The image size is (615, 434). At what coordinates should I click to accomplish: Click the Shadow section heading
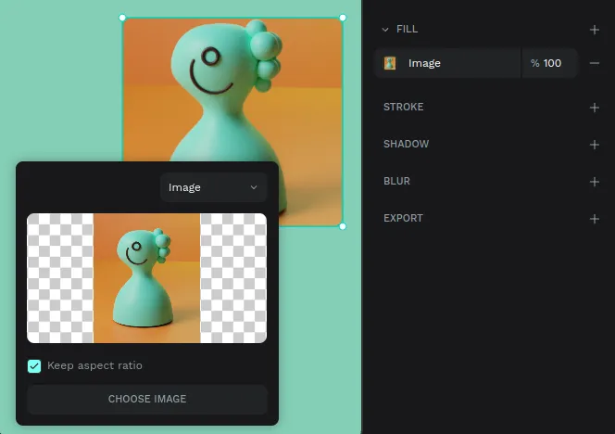[x=406, y=145]
